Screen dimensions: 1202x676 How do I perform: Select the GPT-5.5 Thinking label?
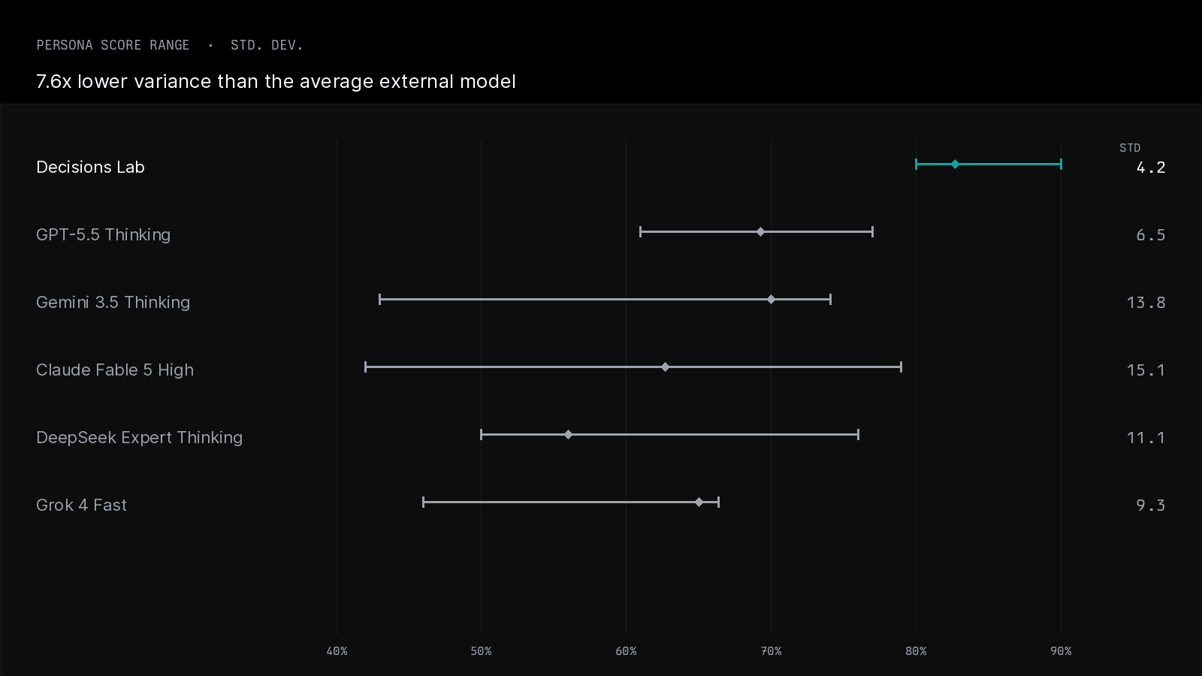(104, 234)
